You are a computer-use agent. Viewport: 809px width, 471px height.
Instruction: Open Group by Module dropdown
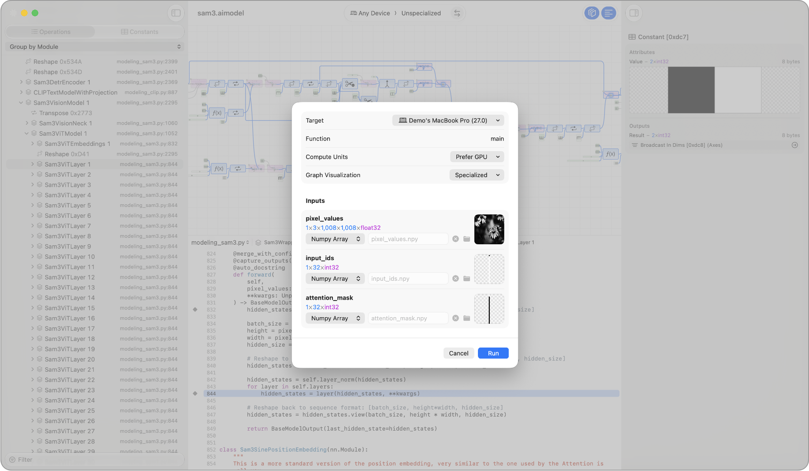(95, 47)
